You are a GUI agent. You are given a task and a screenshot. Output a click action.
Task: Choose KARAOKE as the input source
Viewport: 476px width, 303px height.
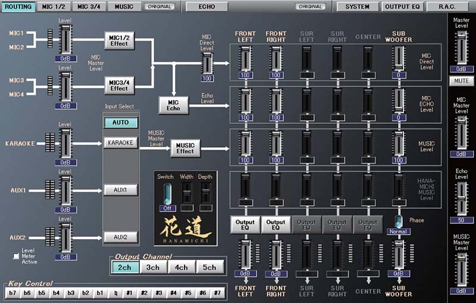(x=121, y=143)
